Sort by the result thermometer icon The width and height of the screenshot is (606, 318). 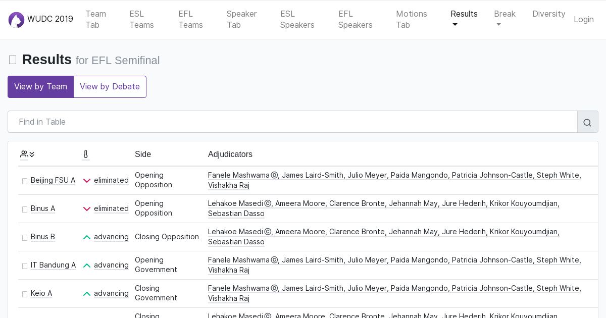point(85,154)
